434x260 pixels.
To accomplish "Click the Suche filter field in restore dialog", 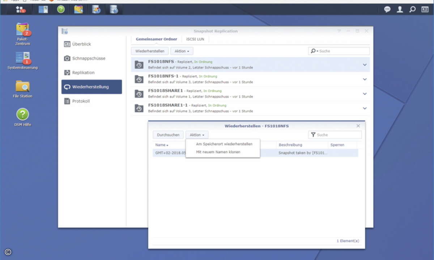I will coord(335,135).
